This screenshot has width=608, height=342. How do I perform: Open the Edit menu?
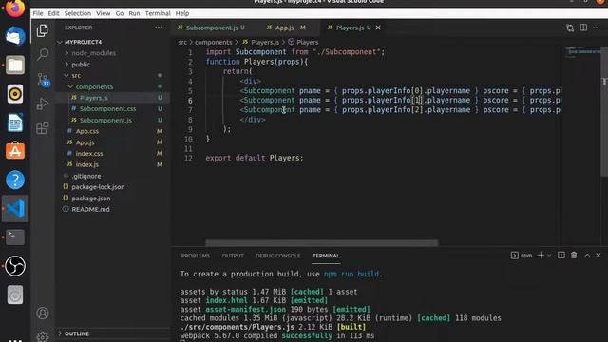(x=53, y=13)
